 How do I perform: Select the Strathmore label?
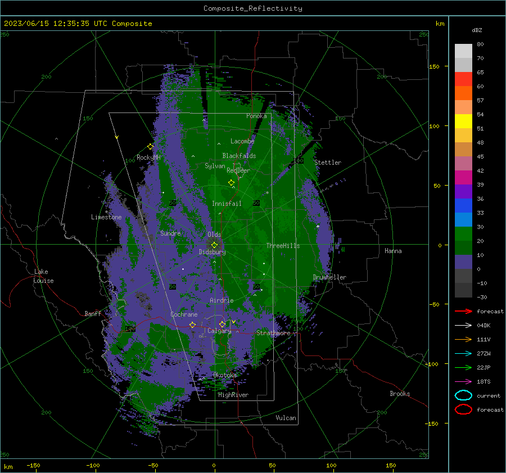[x=273, y=333]
